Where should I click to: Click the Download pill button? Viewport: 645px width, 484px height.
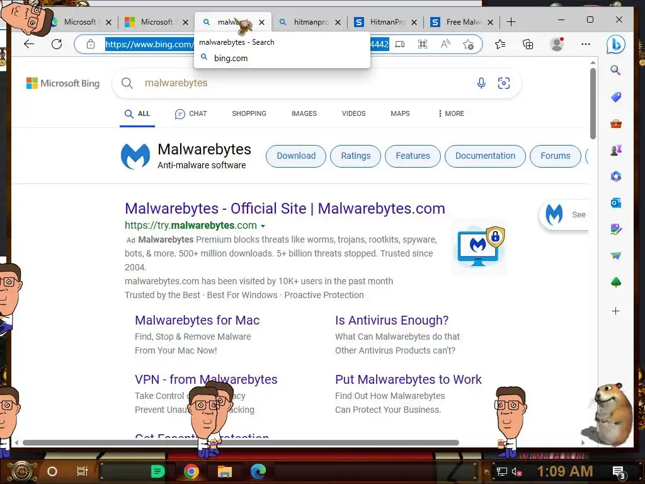point(296,156)
